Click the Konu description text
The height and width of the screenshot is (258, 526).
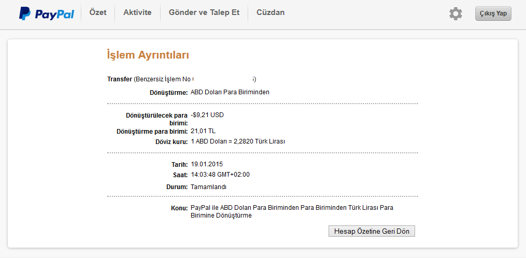click(x=292, y=212)
